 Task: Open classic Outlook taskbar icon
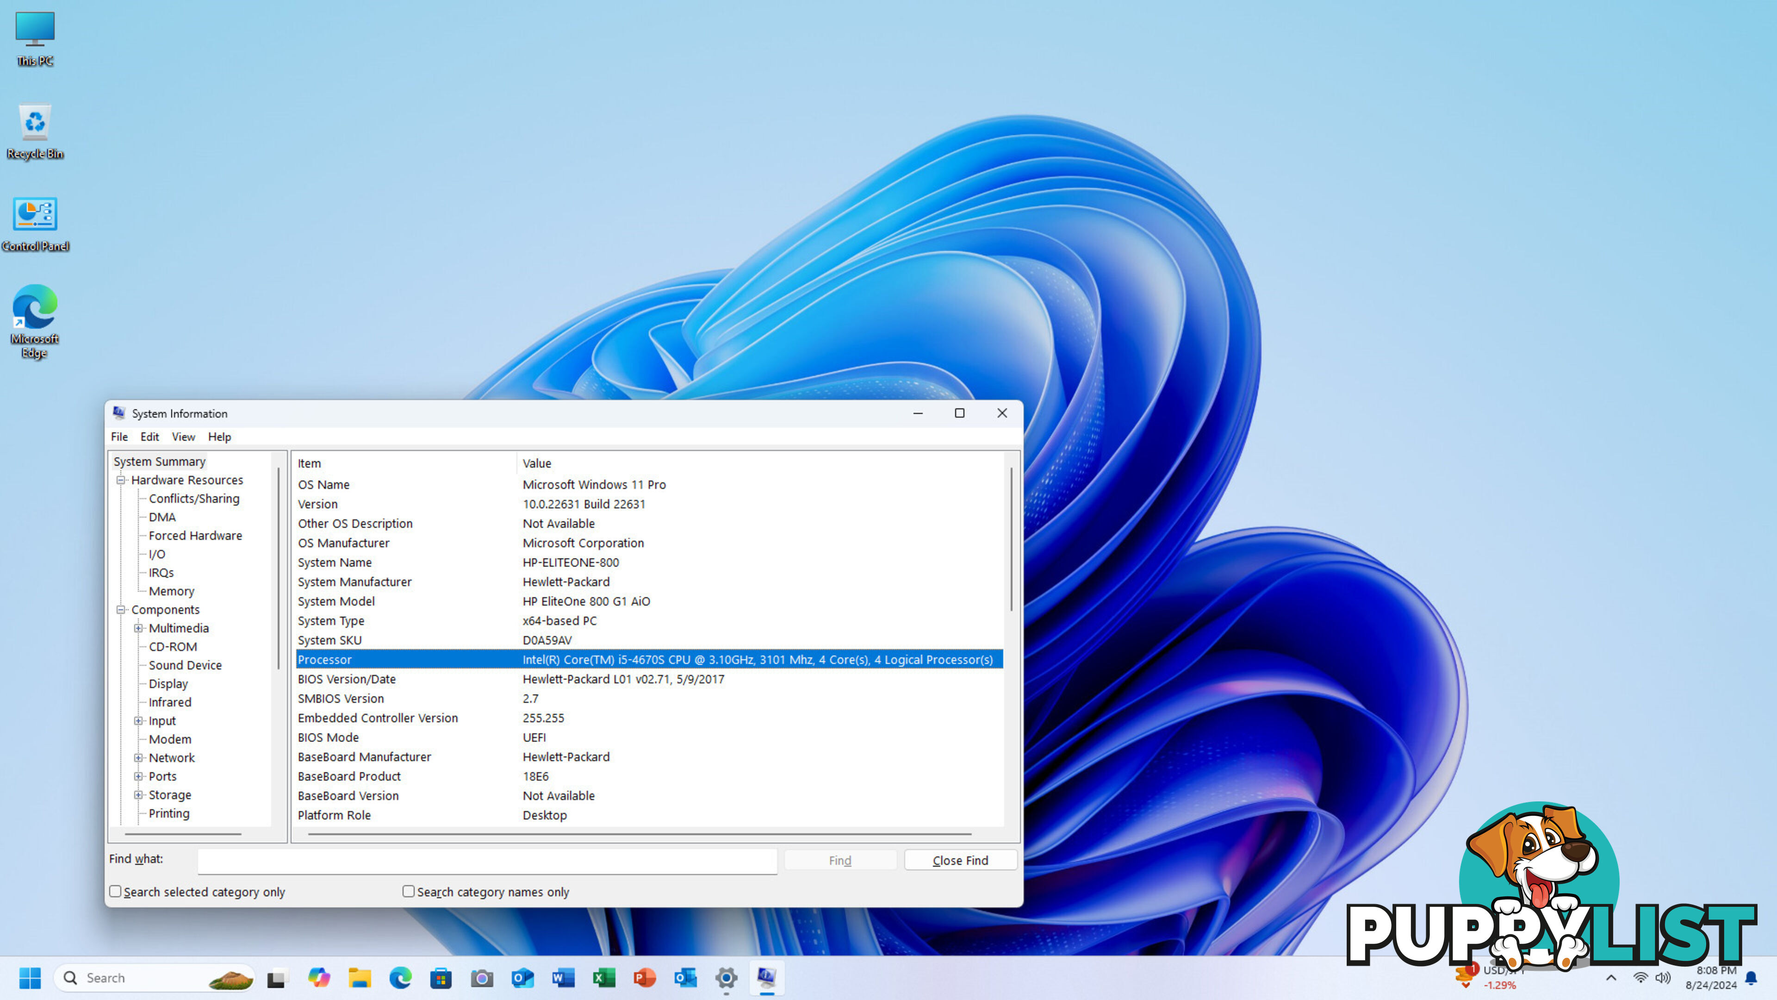coord(685,978)
